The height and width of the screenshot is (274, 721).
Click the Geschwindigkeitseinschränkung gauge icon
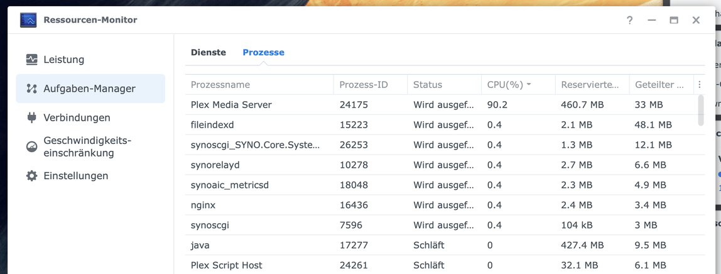point(31,147)
